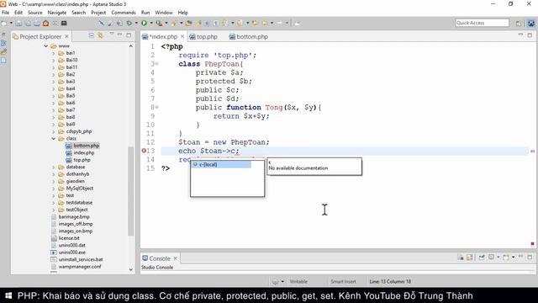Click the Back navigation arrow in toolbar
538x303 pixels.
click(x=265, y=23)
